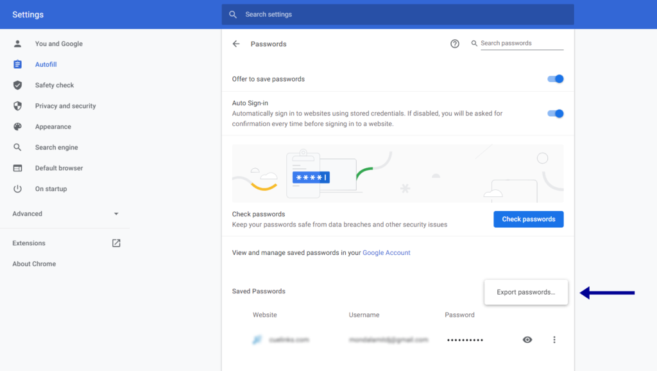
Task: Disable Offer to save passwords
Action: point(555,78)
